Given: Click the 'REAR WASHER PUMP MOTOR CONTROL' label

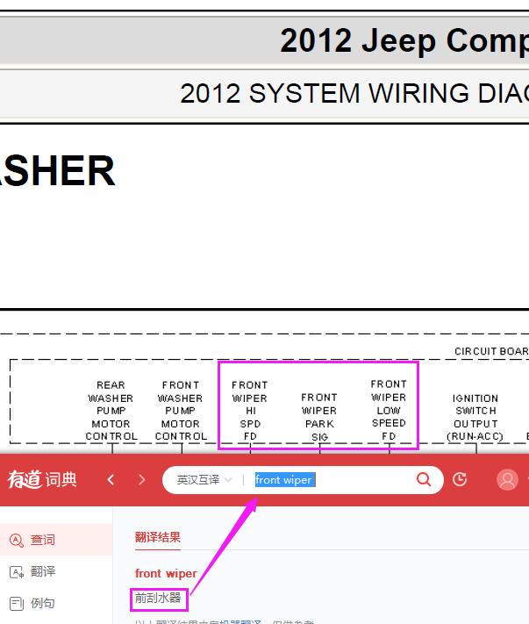Looking at the screenshot, I should tap(111, 411).
